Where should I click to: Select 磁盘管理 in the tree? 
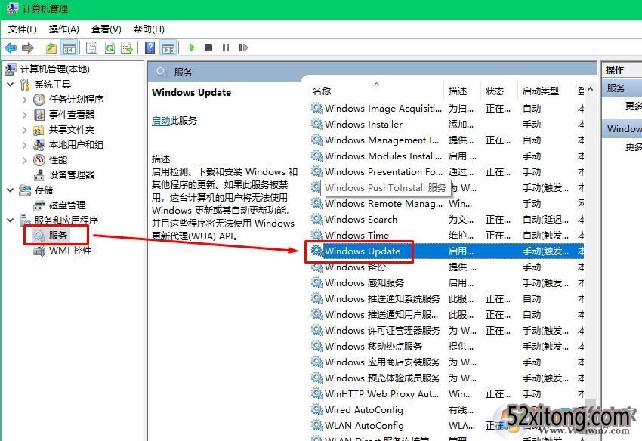point(67,205)
